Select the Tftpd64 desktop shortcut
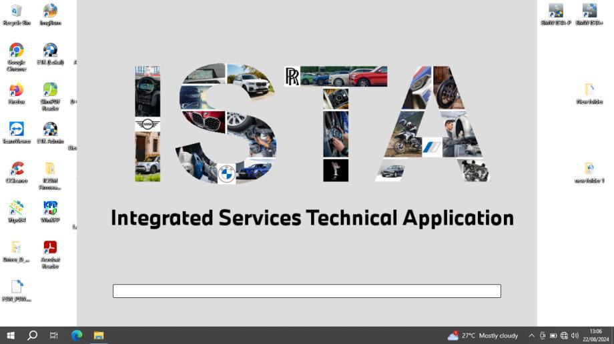Viewport: 614px width, 344px height. [x=17, y=212]
